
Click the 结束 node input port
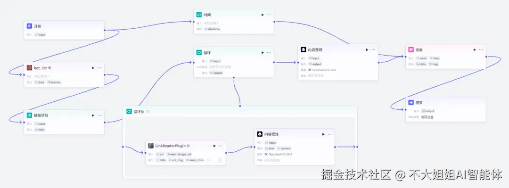406,109
